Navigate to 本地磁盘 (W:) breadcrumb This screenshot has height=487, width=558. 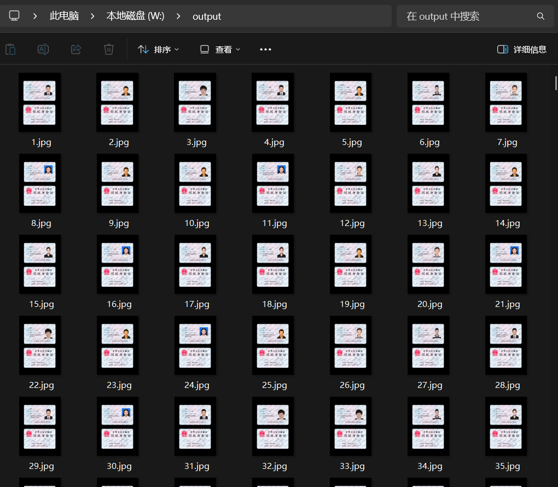coord(135,16)
